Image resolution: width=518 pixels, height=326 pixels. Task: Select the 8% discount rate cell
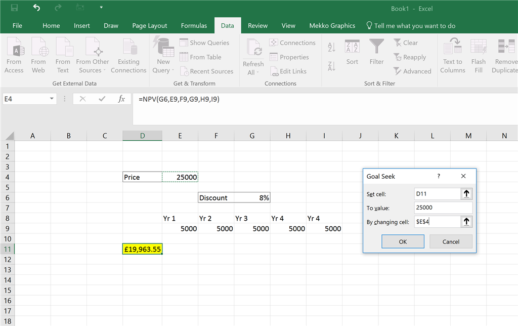point(252,198)
